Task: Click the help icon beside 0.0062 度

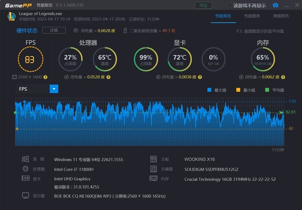Action: [283, 77]
